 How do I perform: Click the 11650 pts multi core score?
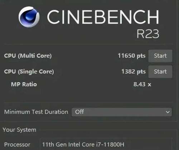[x=131, y=56]
